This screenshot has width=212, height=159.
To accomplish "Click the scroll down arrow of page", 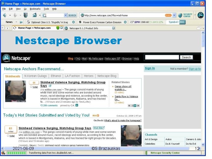I will pos(203,144).
